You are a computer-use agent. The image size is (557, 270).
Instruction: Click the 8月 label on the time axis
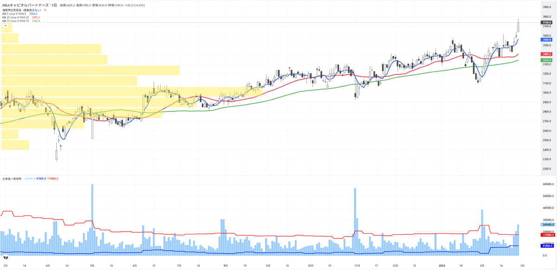coord(226,266)
